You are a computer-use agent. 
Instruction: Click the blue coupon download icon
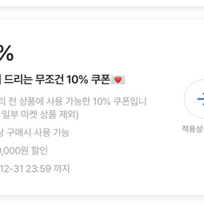pyautogui.click(x=201, y=99)
